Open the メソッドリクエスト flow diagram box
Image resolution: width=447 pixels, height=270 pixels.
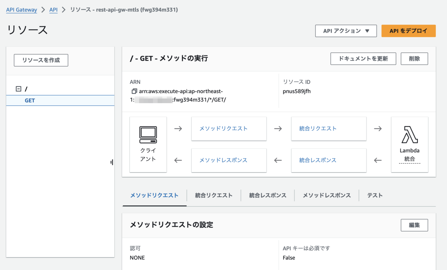click(229, 128)
